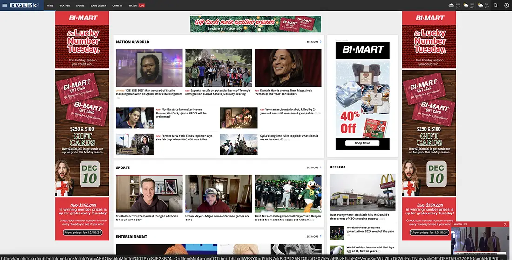Click the THU weather forecast icon

pos(480,5)
